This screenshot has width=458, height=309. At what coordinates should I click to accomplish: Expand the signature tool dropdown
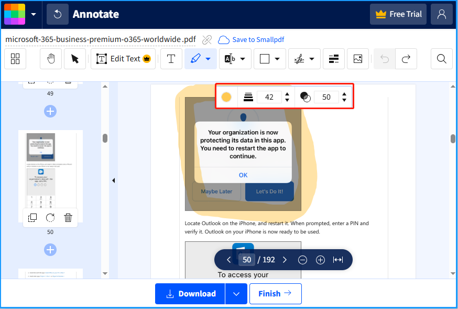(312, 59)
